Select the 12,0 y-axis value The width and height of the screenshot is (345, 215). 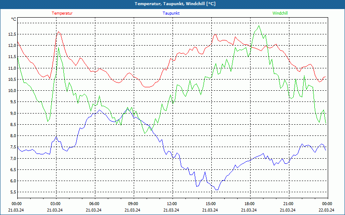click(x=13, y=46)
